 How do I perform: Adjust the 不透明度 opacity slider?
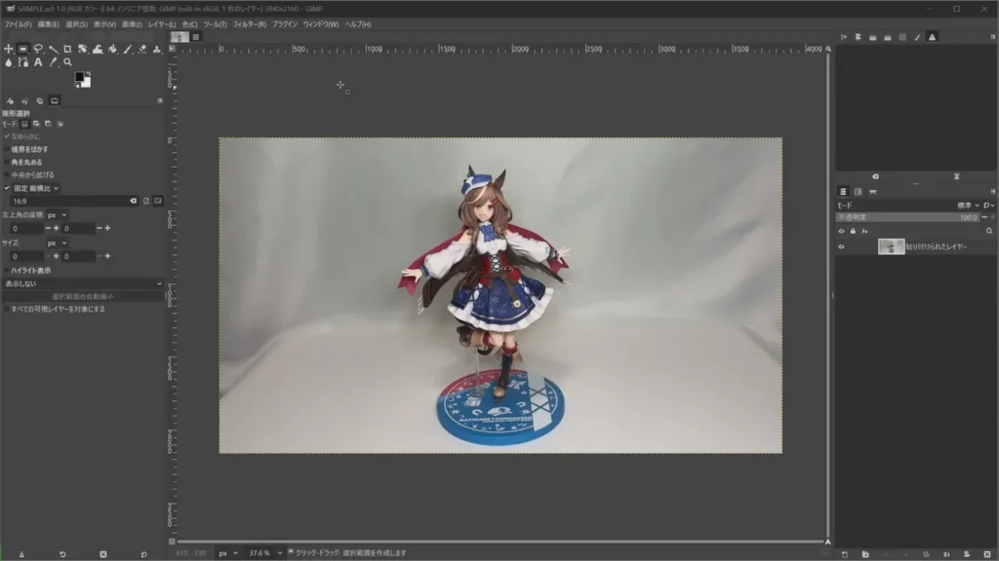tap(908, 217)
